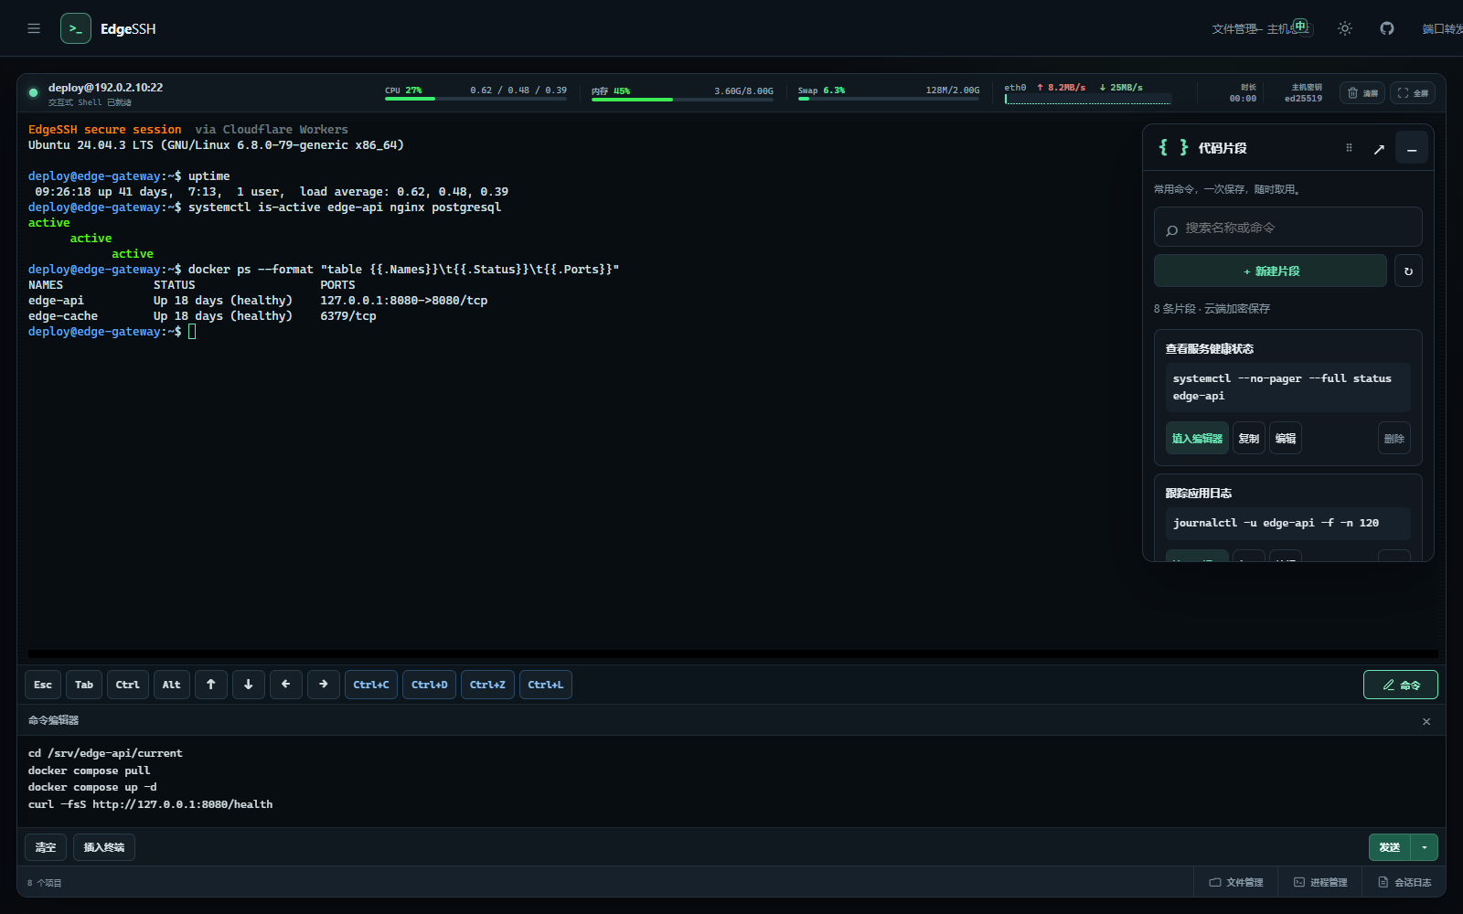Send the down arrow key
The width and height of the screenshot is (1463, 914).
pos(249,685)
